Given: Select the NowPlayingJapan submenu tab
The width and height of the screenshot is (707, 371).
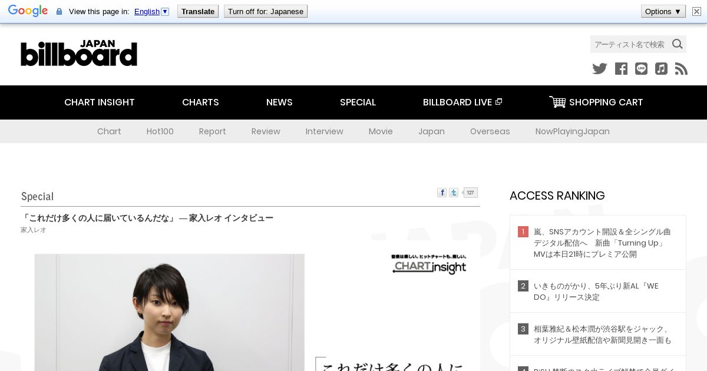Looking at the screenshot, I should coord(572,131).
